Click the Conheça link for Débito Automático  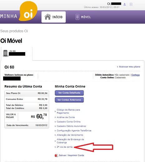tap(135, 75)
